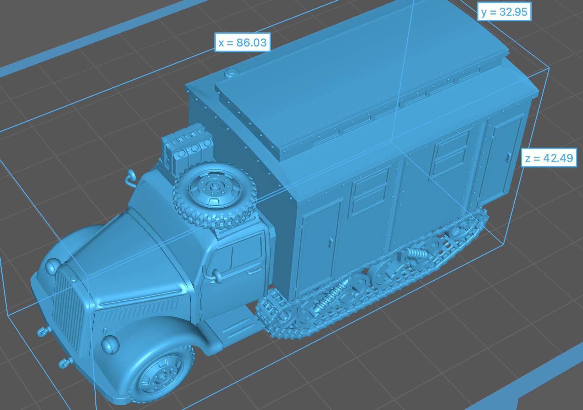
Task: Click the round vent cap on the cargo roof
Action: 231,73
